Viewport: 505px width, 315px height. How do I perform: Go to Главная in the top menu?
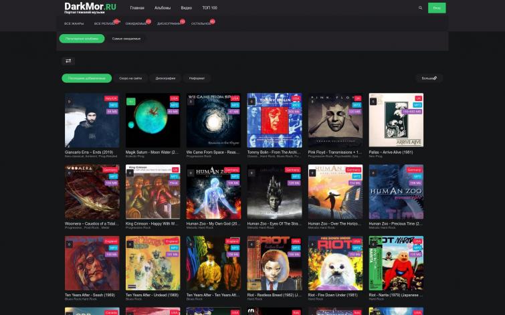pos(137,8)
